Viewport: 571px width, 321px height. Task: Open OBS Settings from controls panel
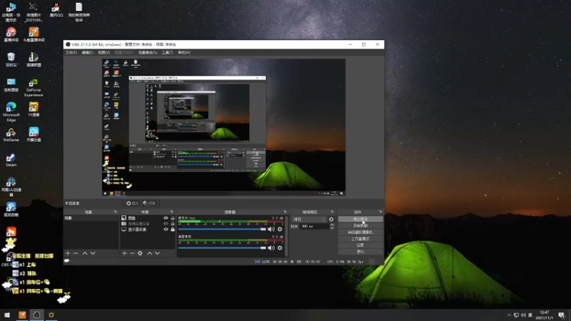[360, 245]
